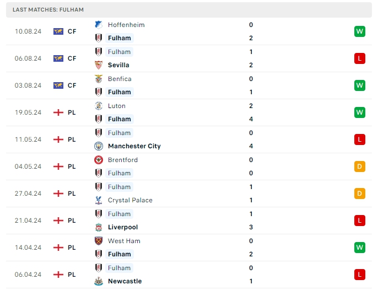Click the Liverpool club crest icon
The height and width of the screenshot is (290, 378).
tap(98, 227)
